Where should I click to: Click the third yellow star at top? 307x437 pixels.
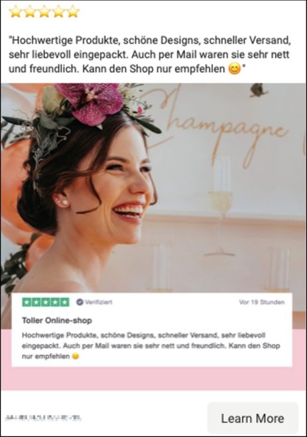point(44,12)
